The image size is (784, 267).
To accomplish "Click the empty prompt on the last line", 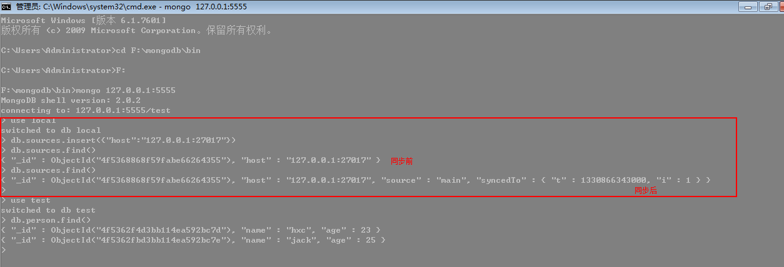I will pos(4,250).
